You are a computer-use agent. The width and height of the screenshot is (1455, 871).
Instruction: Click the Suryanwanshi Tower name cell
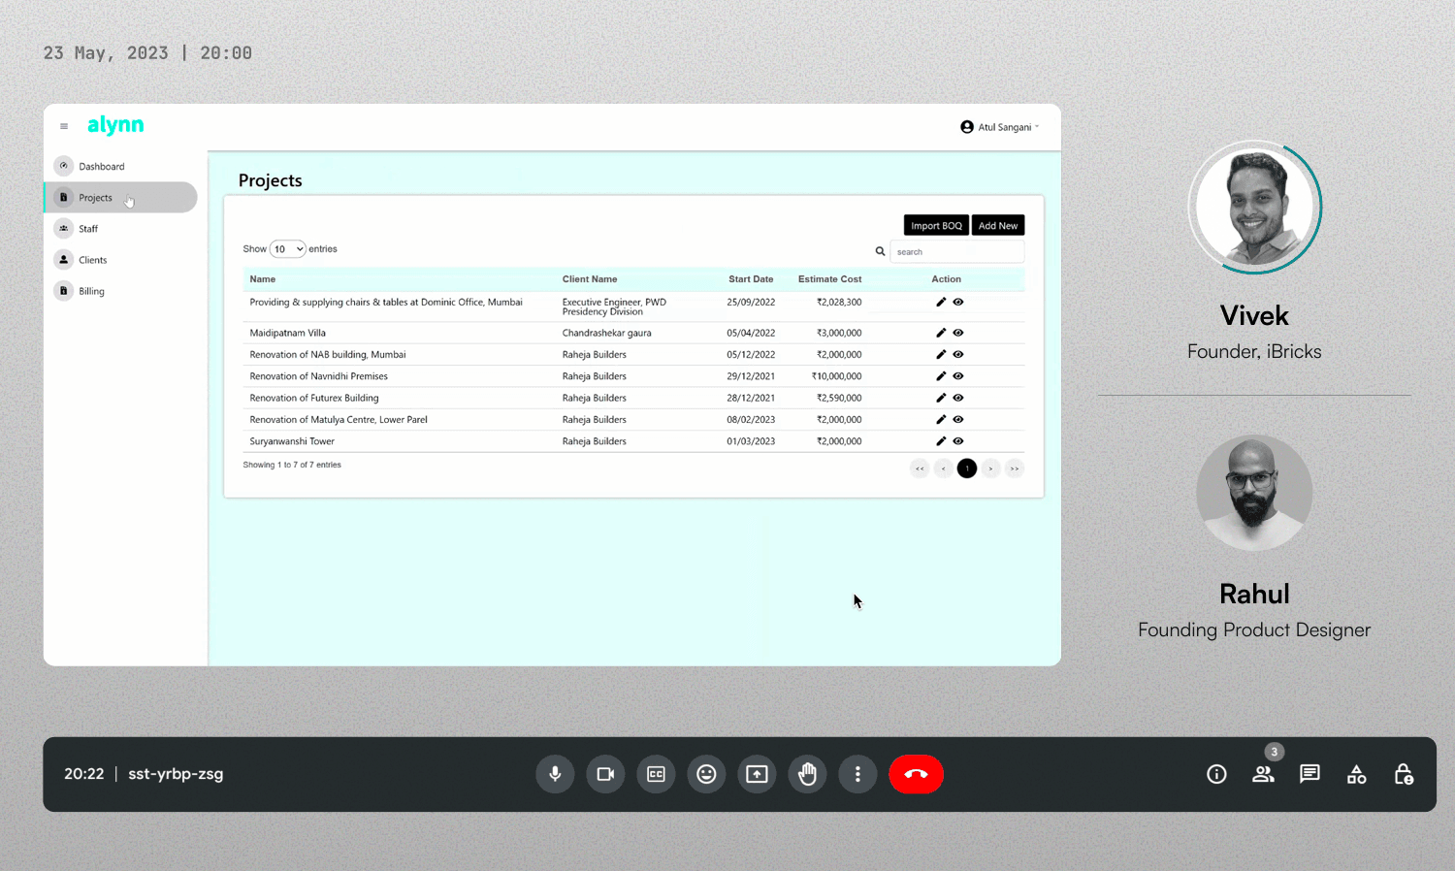pyautogui.click(x=292, y=441)
